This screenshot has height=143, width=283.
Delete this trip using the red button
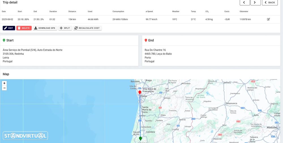click(x=24, y=28)
